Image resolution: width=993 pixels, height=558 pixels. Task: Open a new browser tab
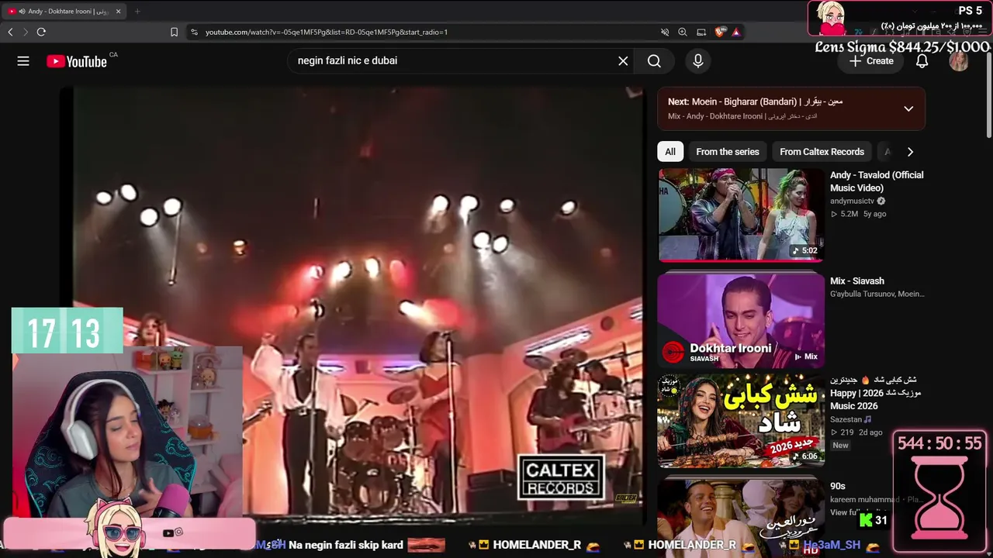[x=137, y=12]
